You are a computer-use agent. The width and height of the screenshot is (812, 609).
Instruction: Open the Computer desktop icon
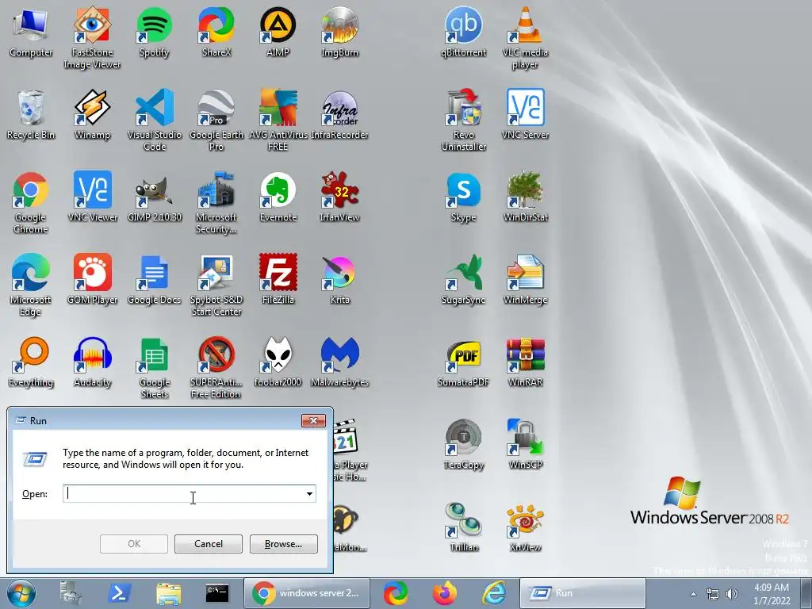click(x=31, y=32)
